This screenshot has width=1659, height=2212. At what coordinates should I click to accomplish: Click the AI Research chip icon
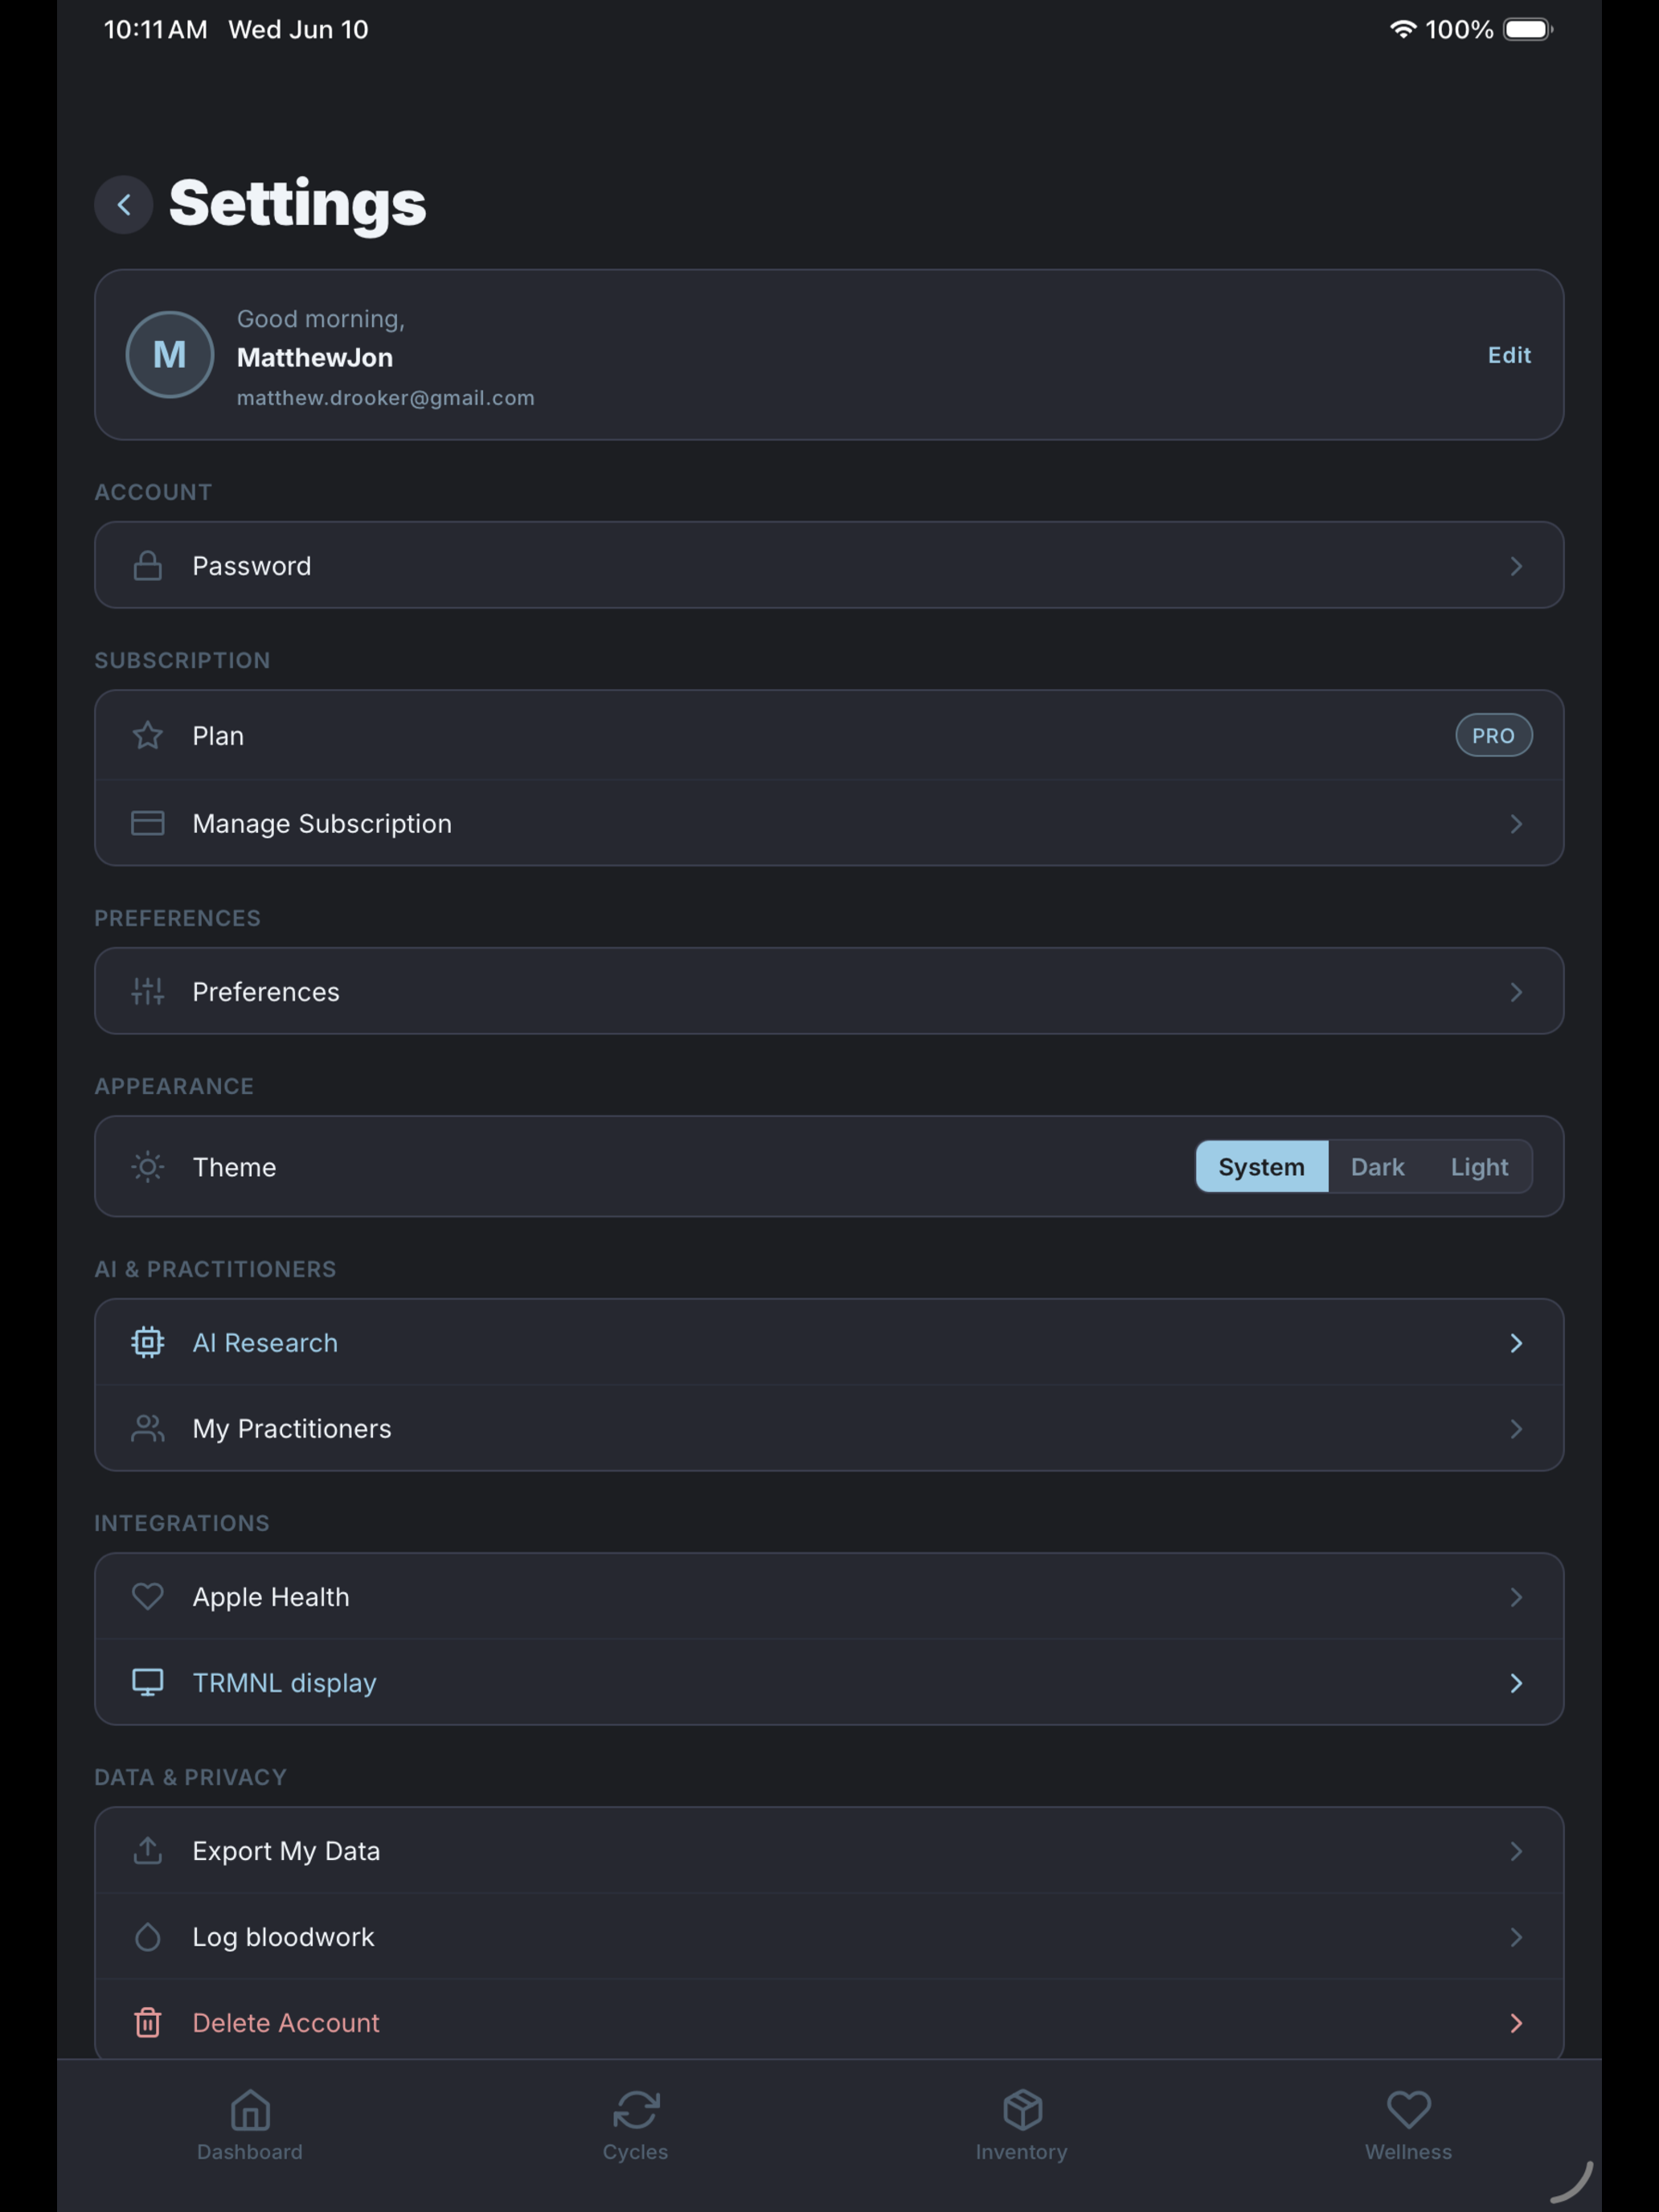click(148, 1342)
